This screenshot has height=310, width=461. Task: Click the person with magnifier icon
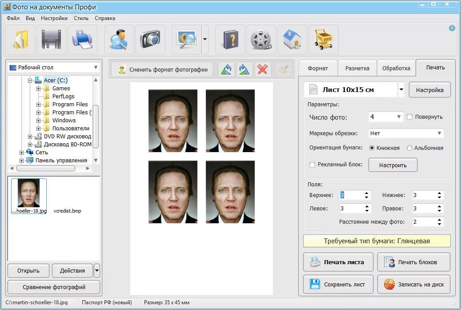click(119, 40)
